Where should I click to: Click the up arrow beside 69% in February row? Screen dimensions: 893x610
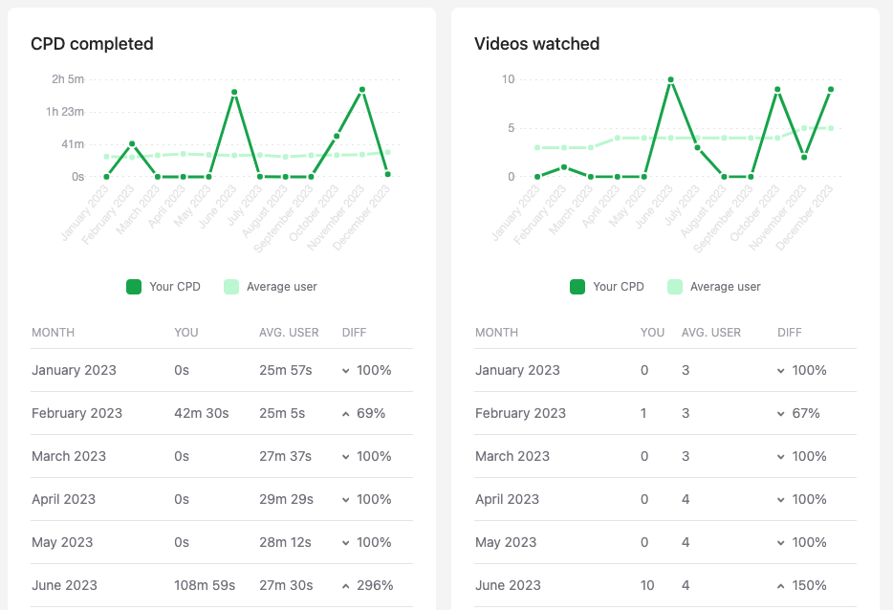click(x=346, y=413)
